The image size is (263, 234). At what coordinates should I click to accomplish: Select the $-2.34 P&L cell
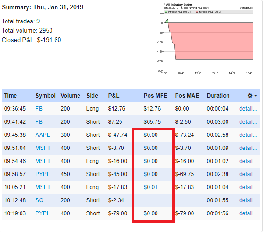[x=116, y=200]
